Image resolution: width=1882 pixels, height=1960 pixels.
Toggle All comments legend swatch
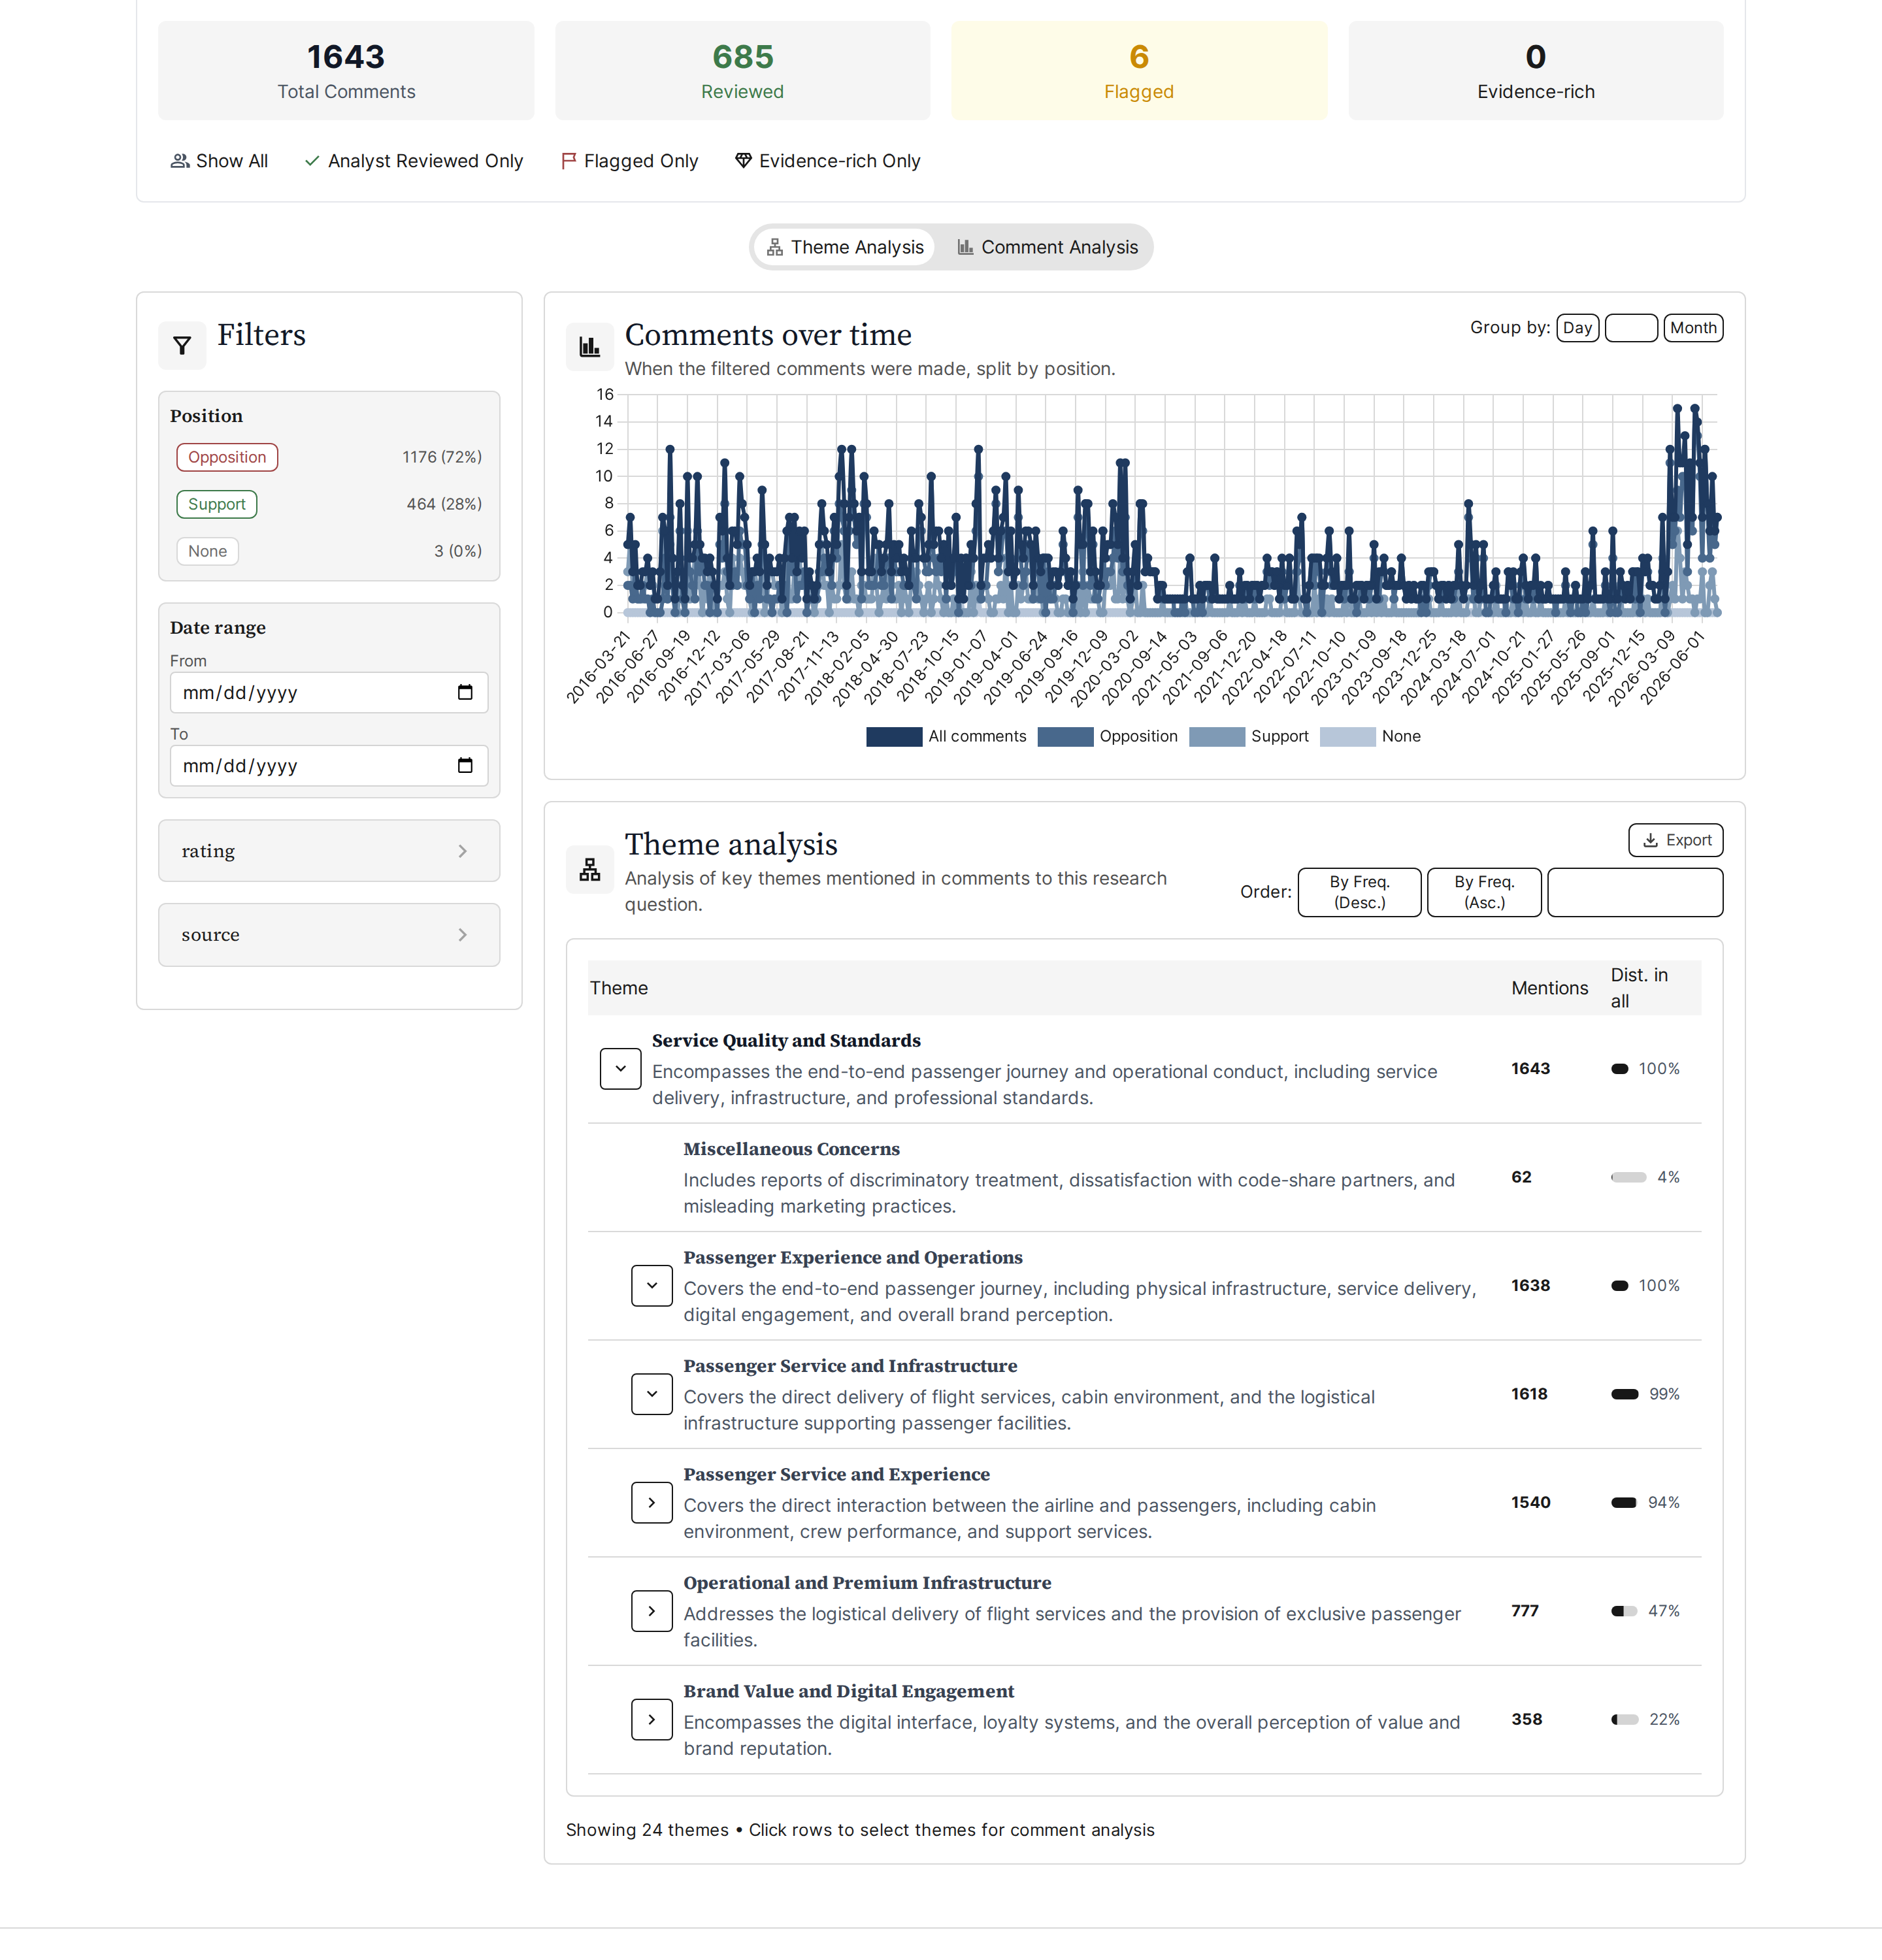894,737
